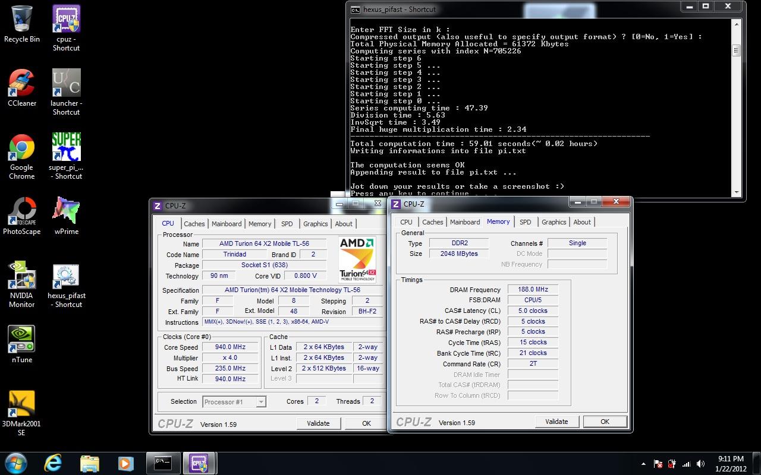Image resolution: width=761 pixels, height=475 pixels.
Task: Switch to the command prompt taskbar button
Action: 163,463
